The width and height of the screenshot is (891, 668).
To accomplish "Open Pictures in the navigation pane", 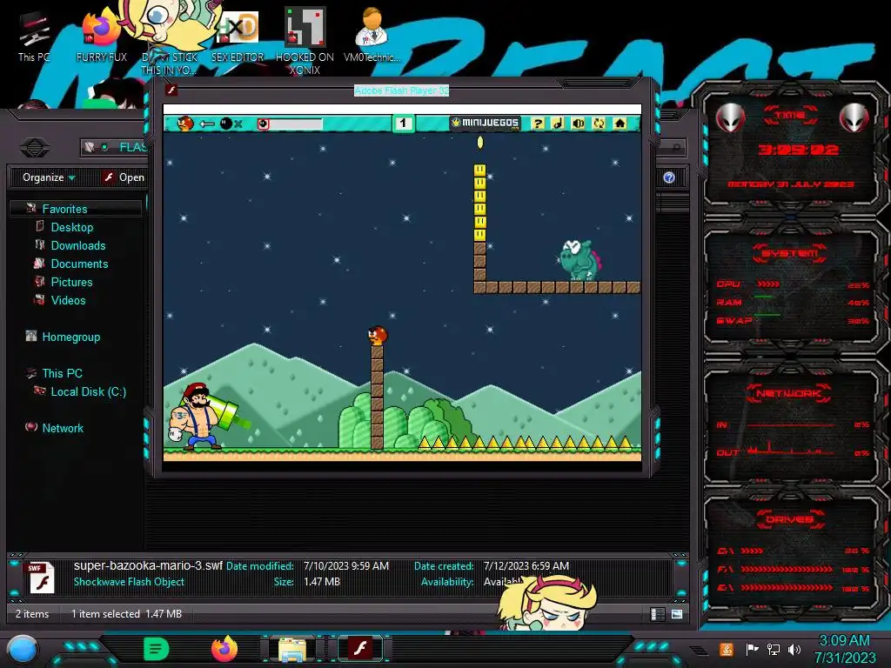I will tap(71, 282).
